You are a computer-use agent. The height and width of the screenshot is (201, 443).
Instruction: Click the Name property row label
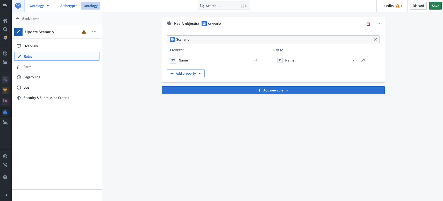coord(183,60)
